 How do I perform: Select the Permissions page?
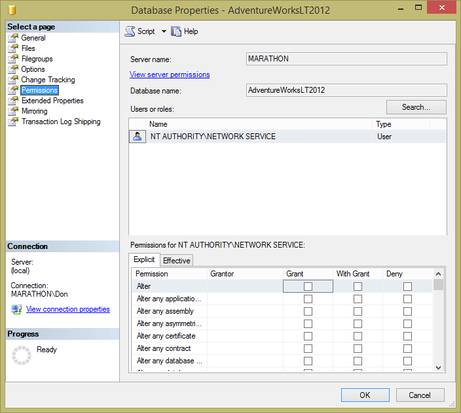tap(39, 90)
